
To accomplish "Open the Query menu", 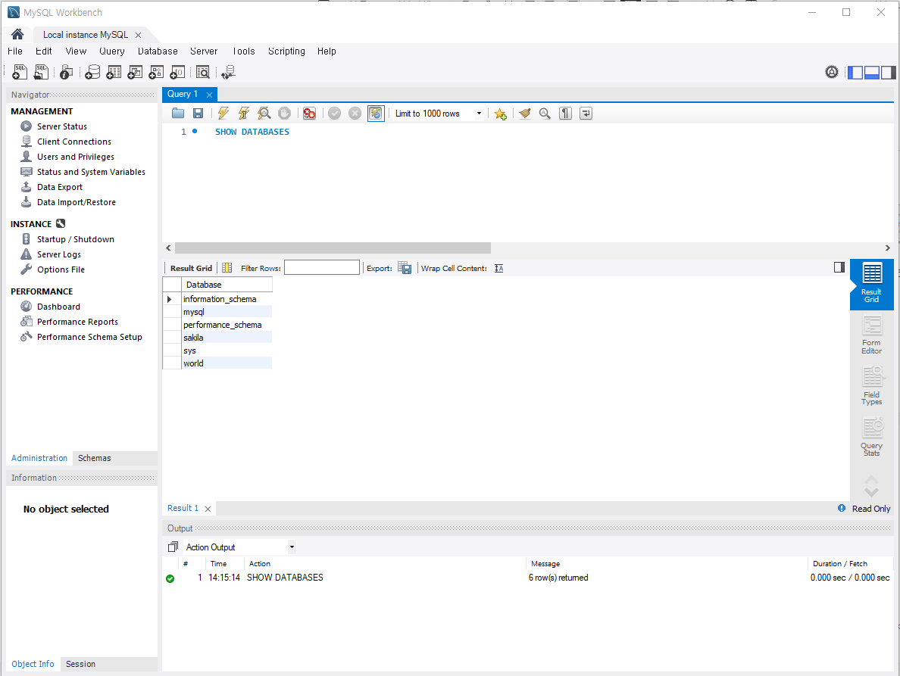I will pos(112,51).
